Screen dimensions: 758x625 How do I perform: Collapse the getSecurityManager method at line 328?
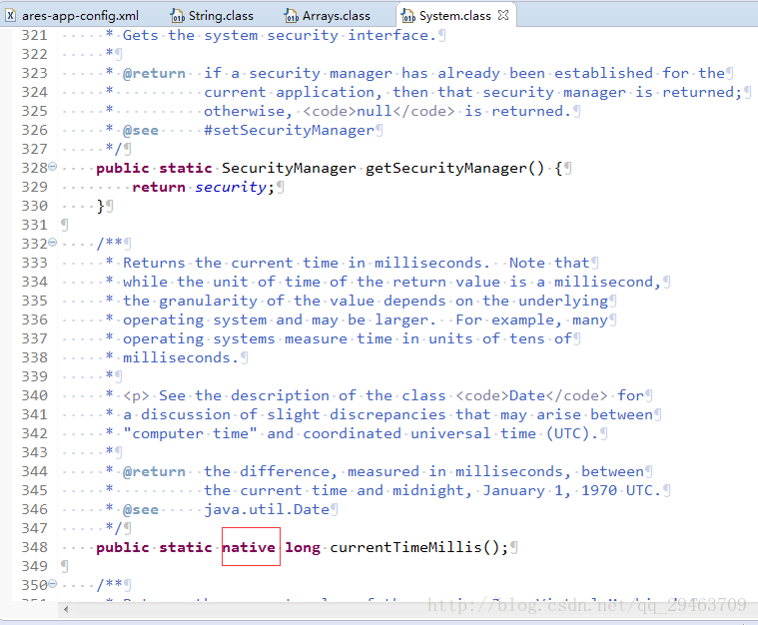point(53,168)
